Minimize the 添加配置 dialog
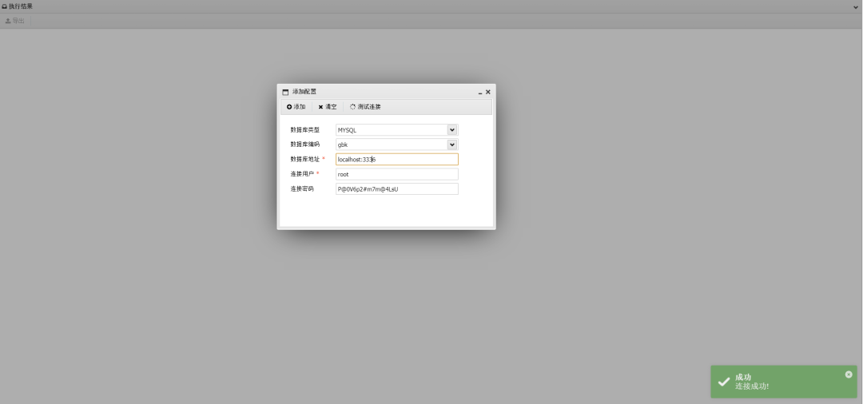Screen dimensions: 863x404 click(x=480, y=93)
